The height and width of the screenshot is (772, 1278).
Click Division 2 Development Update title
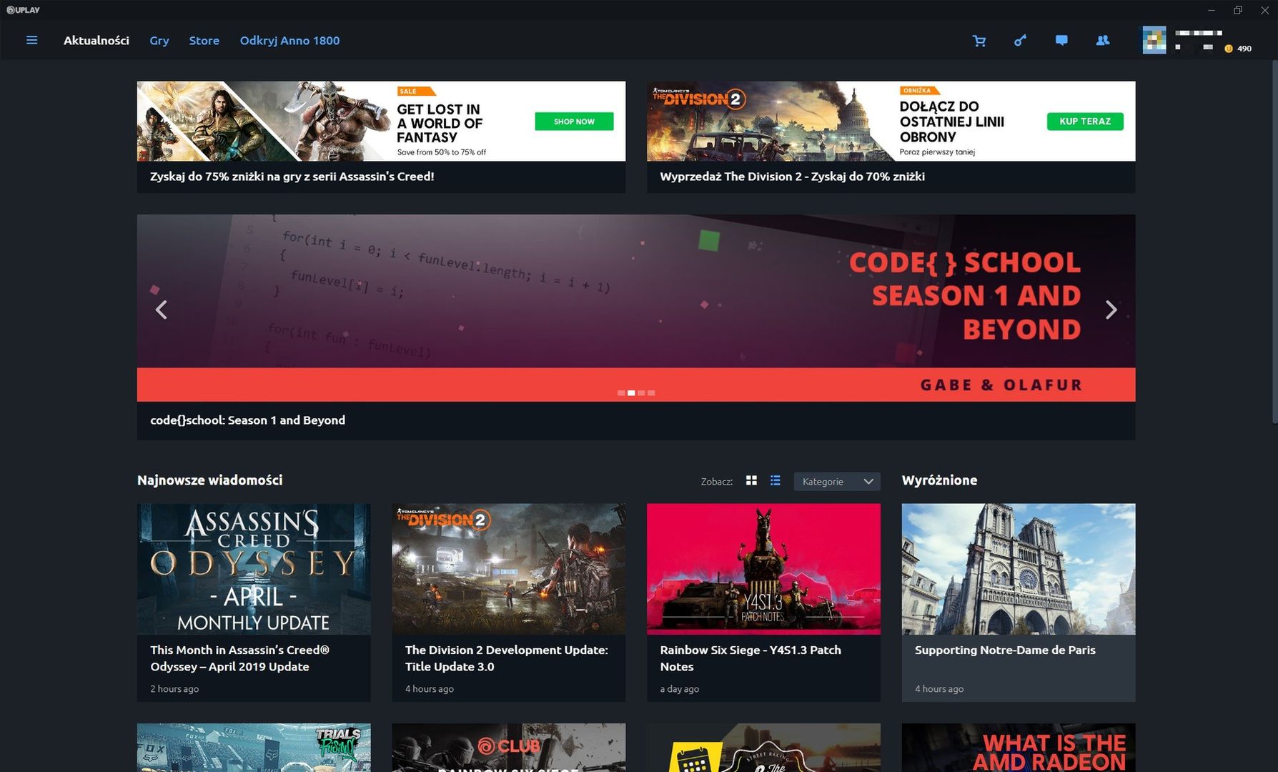(x=507, y=658)
